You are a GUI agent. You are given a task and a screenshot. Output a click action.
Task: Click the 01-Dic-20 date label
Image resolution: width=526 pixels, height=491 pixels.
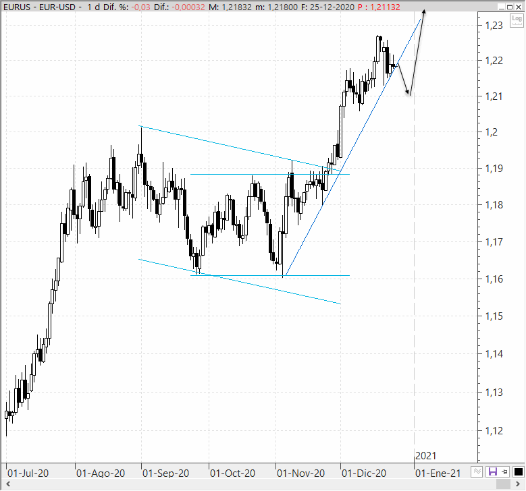(364, 473)
